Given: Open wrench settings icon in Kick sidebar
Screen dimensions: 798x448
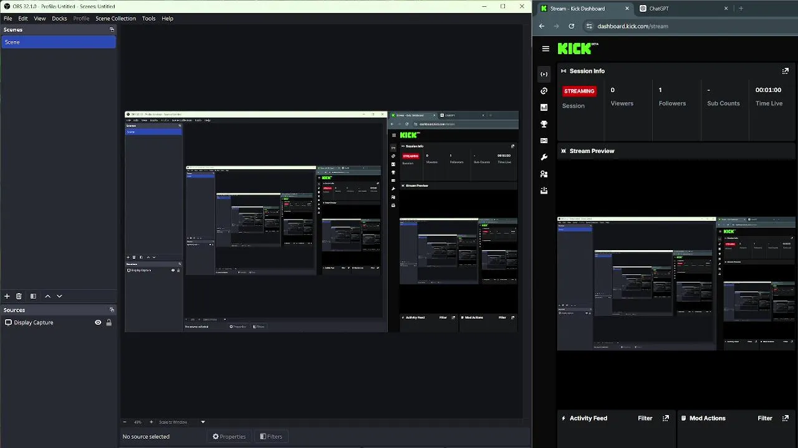Looking at the screenshot, I should coord(544,157).
